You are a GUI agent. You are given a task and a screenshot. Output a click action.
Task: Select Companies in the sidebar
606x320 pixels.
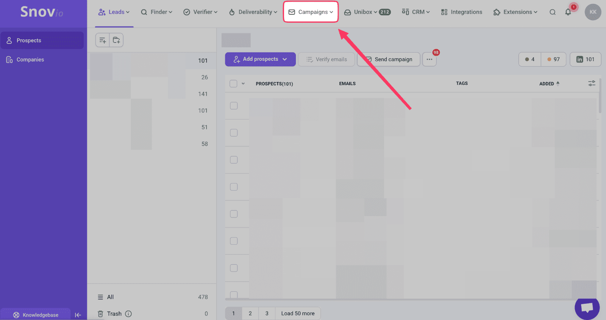(30, 60)
